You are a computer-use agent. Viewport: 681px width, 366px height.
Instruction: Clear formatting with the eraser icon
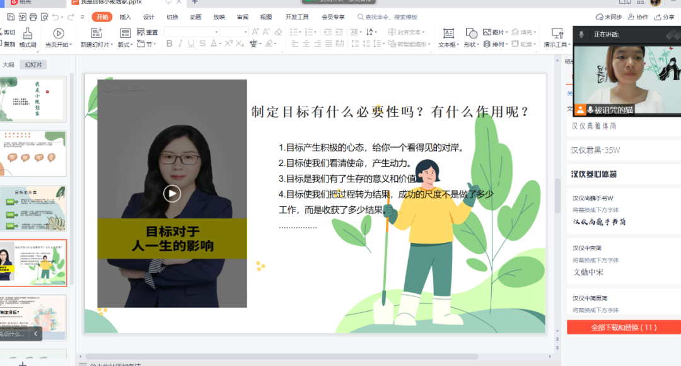tap(278, 32)
